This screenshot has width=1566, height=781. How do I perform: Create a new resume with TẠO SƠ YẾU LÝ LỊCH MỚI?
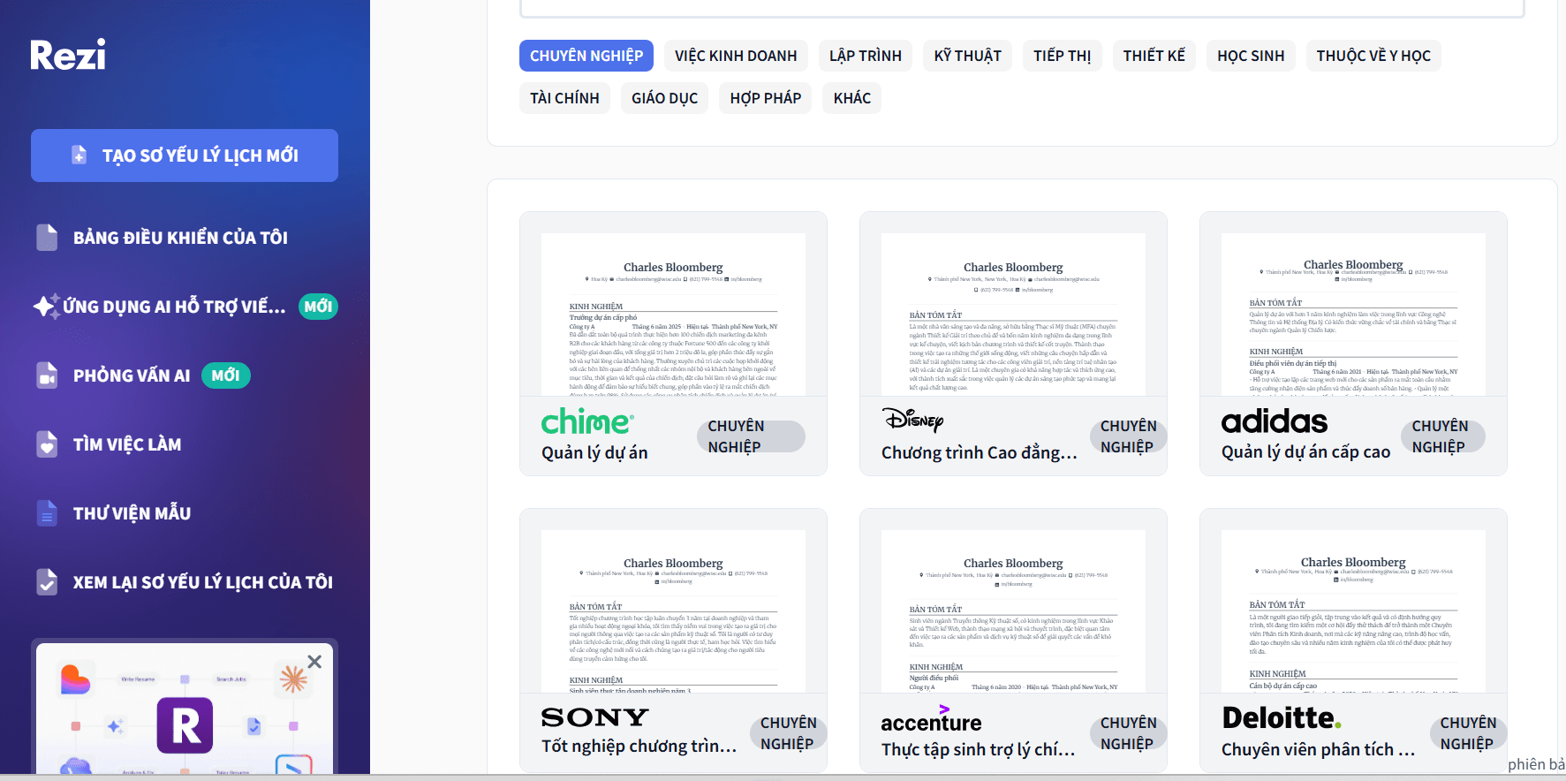[185, 155]
